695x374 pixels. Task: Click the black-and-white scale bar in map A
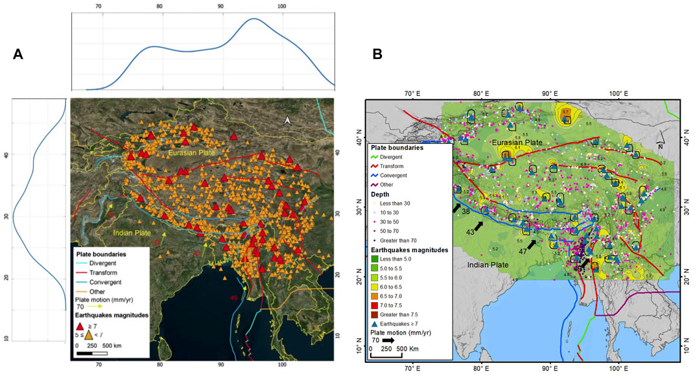[x=92, y=353]
